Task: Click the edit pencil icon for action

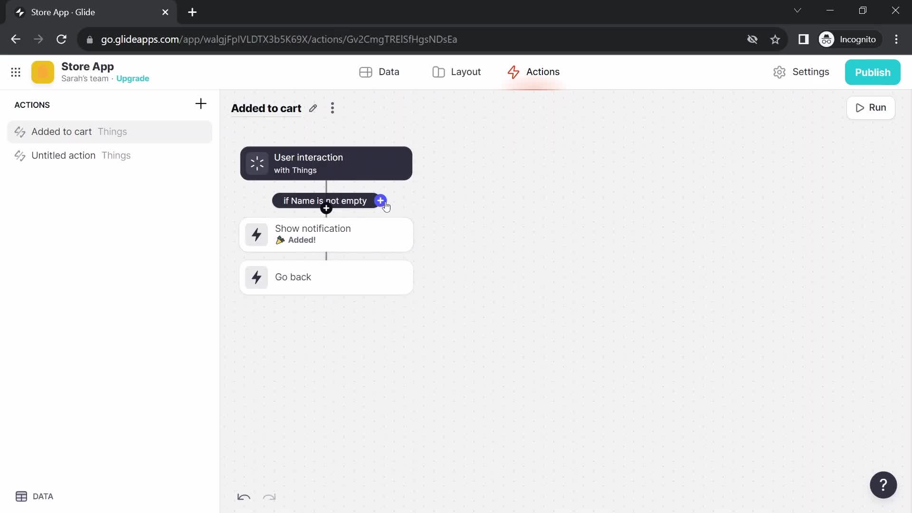Action: [313, 108]
